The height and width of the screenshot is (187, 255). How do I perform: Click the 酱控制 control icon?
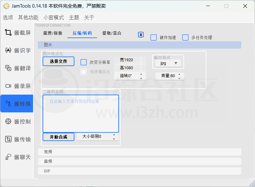point(8,121)
